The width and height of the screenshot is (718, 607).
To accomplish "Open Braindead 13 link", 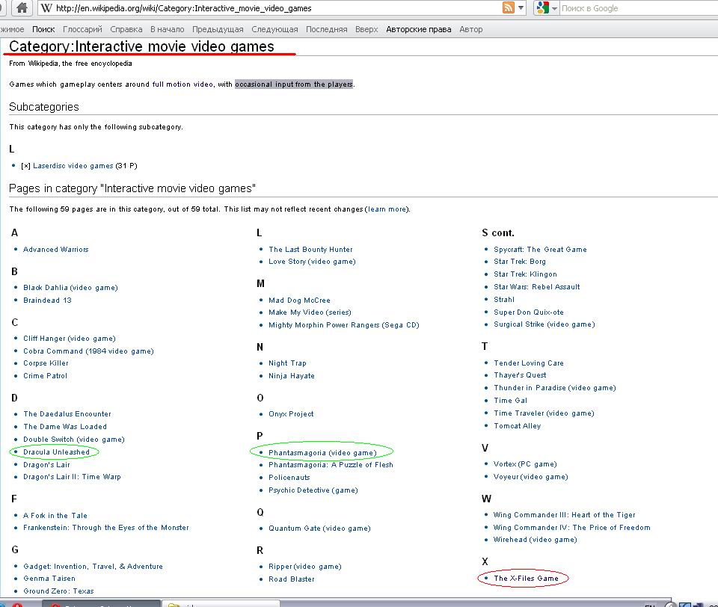I will pyautogui.click(x=47, y=301).
